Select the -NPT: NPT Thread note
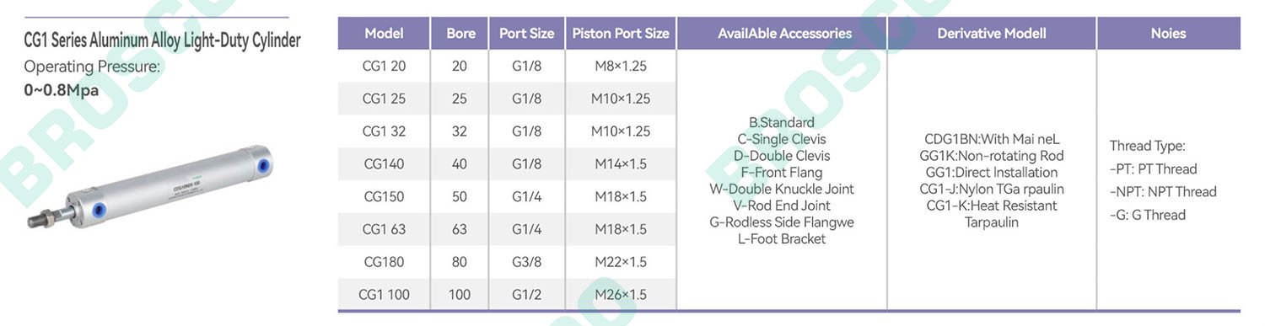The height and width of the screenshot is (326, 1265). pyautogui.click(x=1163, y=192)
